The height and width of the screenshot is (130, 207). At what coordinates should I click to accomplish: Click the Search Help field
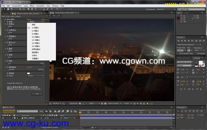pyautogui.click(x=191, y=9)
